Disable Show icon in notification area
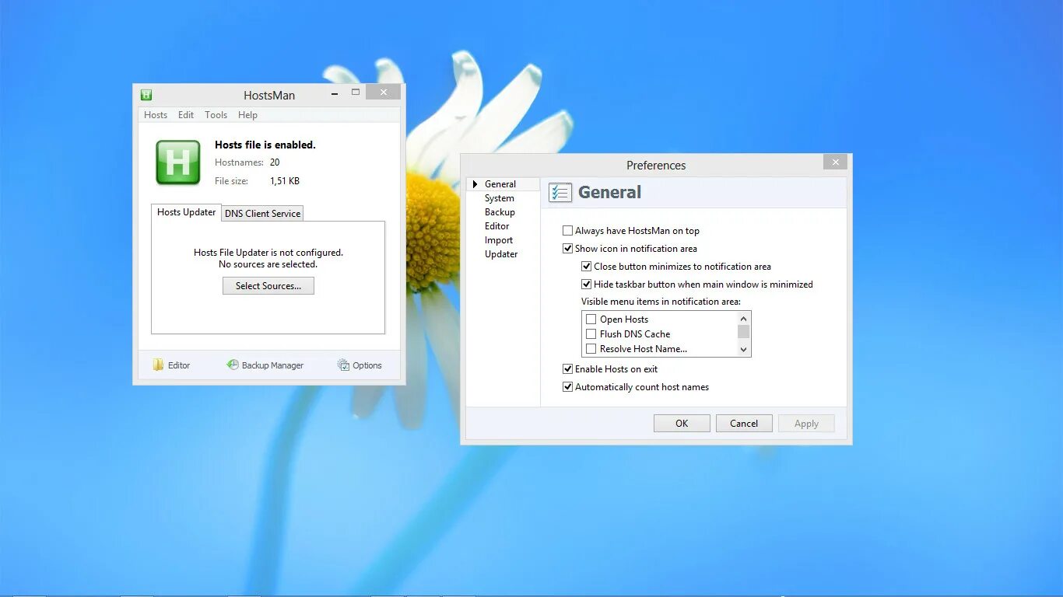Viewport: 1063px width, 597px height. 568,248
